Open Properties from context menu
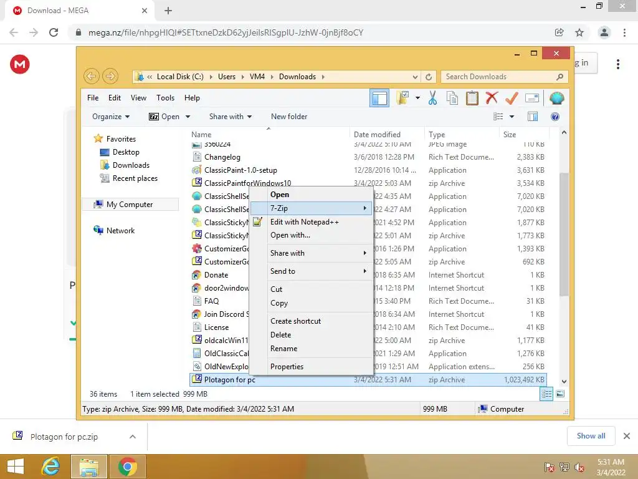638x479 pixels. point(312,367)
